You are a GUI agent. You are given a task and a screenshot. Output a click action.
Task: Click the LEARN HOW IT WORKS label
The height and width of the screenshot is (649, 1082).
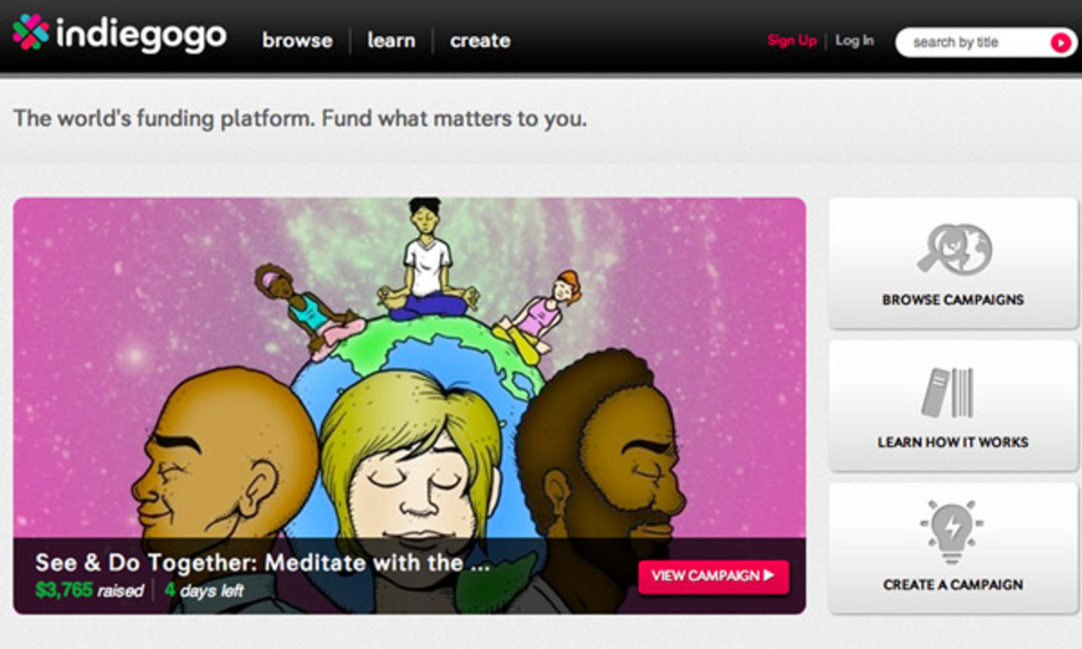coord(953,443)
